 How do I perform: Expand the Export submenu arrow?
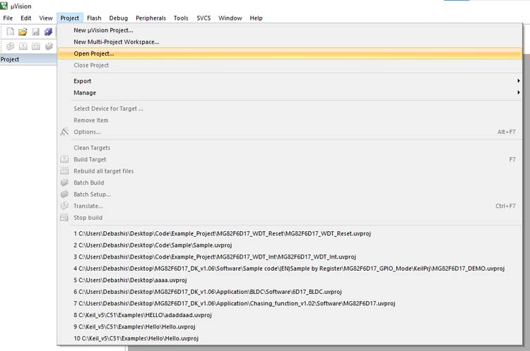(518, 81)
